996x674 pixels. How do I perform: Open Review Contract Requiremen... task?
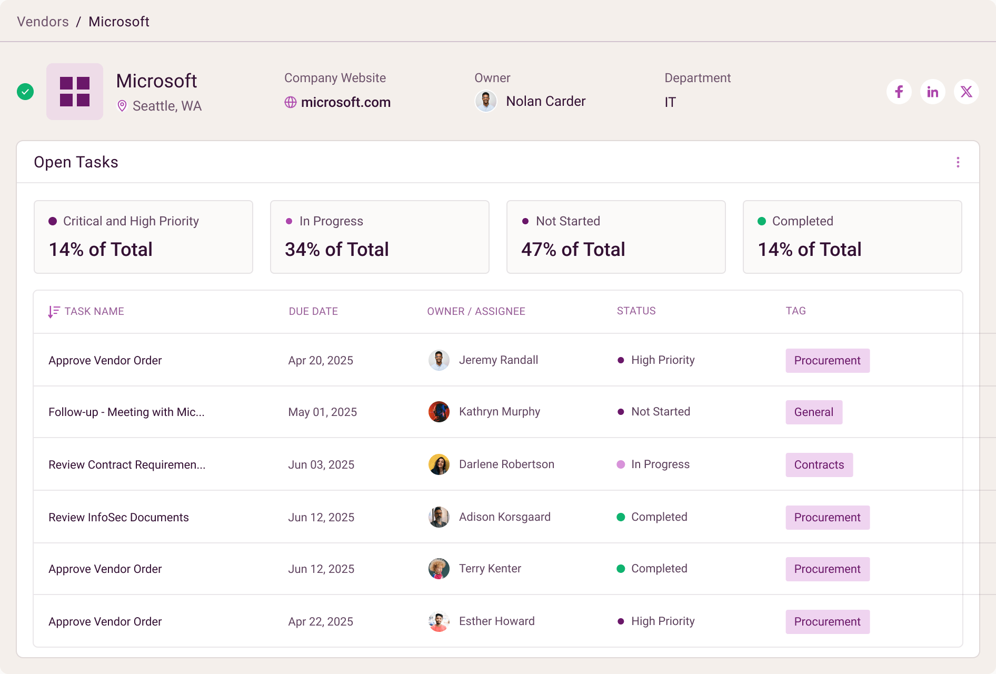127,464
